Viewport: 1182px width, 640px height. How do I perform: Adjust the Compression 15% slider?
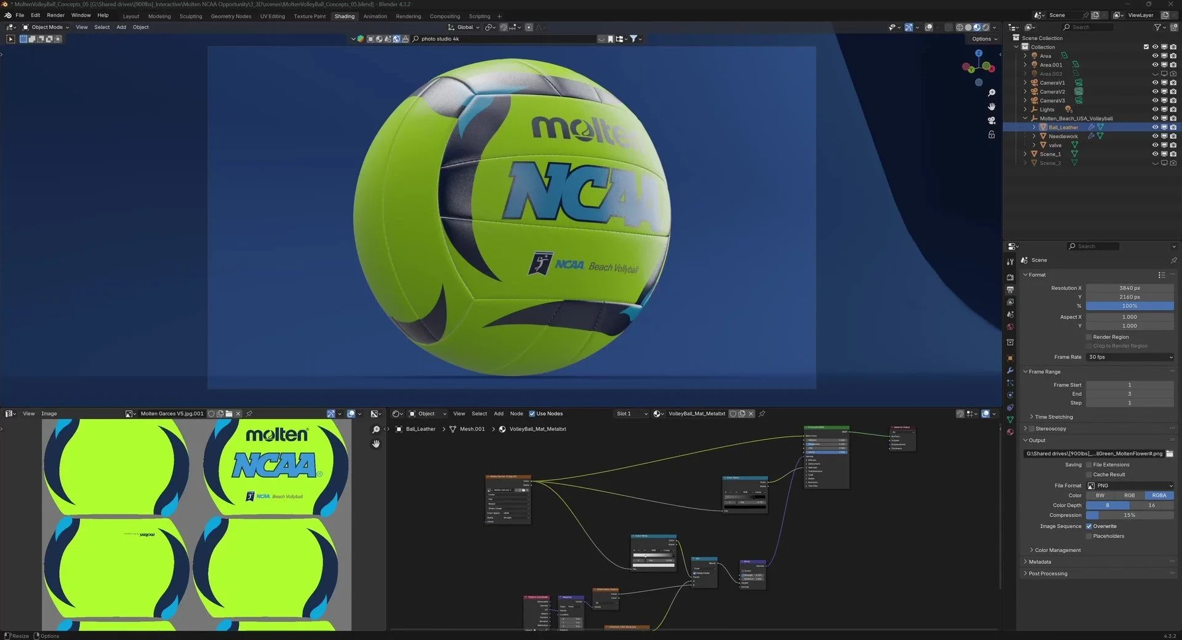1130,515
